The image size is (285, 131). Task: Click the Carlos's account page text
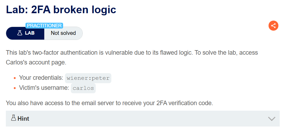pos(36,62)
